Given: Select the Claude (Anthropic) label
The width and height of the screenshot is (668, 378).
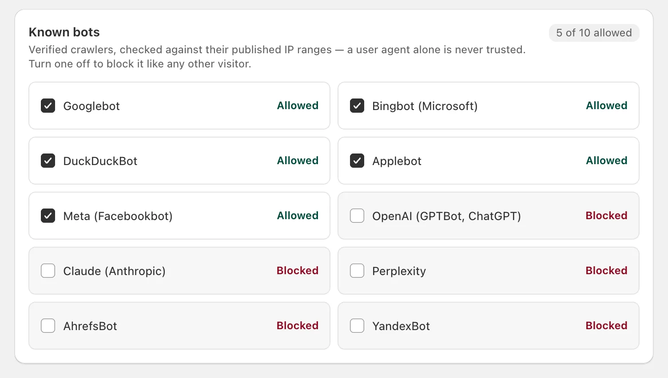Looking at the screenshot, I should coord(114,271).
